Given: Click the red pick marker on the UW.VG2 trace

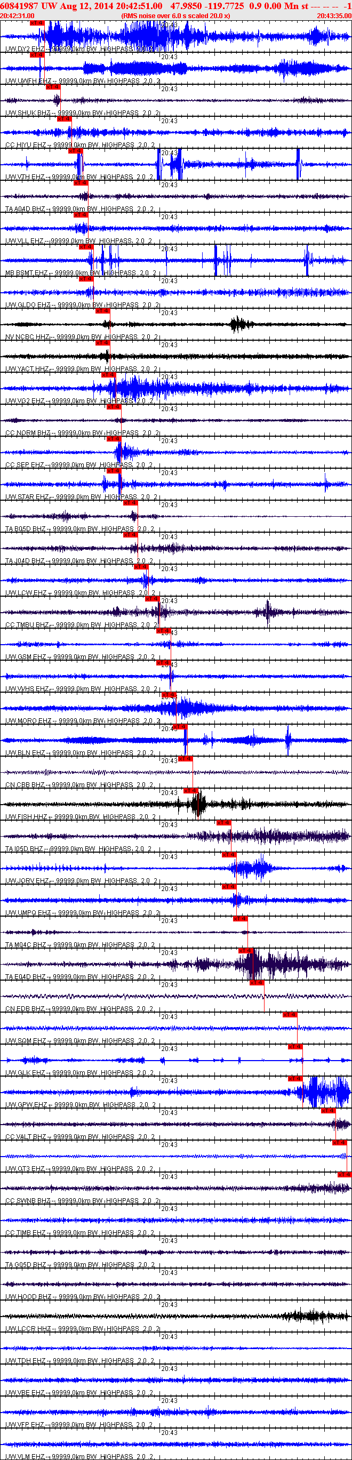Looking at the screenshot, I should click(108, 375).
